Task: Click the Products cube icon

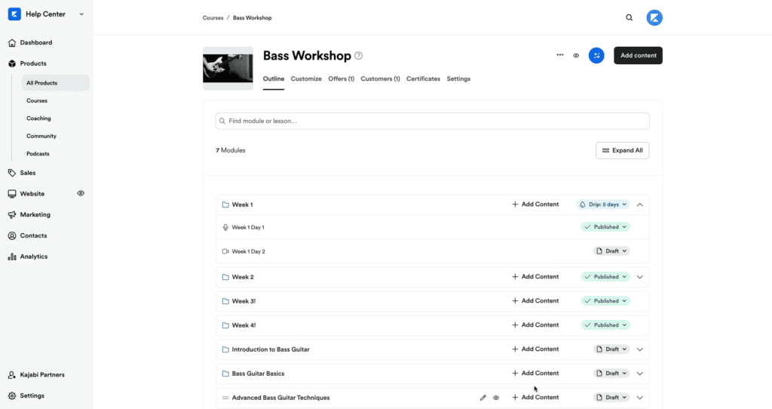Action: (x=12, y=63)
